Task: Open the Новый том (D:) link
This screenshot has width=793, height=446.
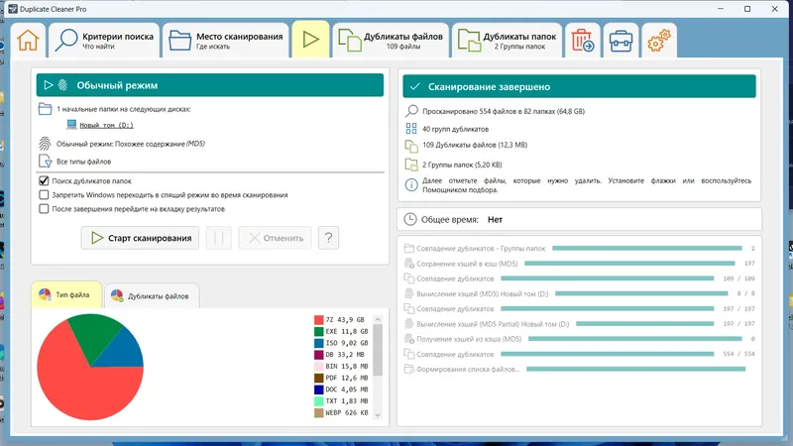Action: point(106,125)
